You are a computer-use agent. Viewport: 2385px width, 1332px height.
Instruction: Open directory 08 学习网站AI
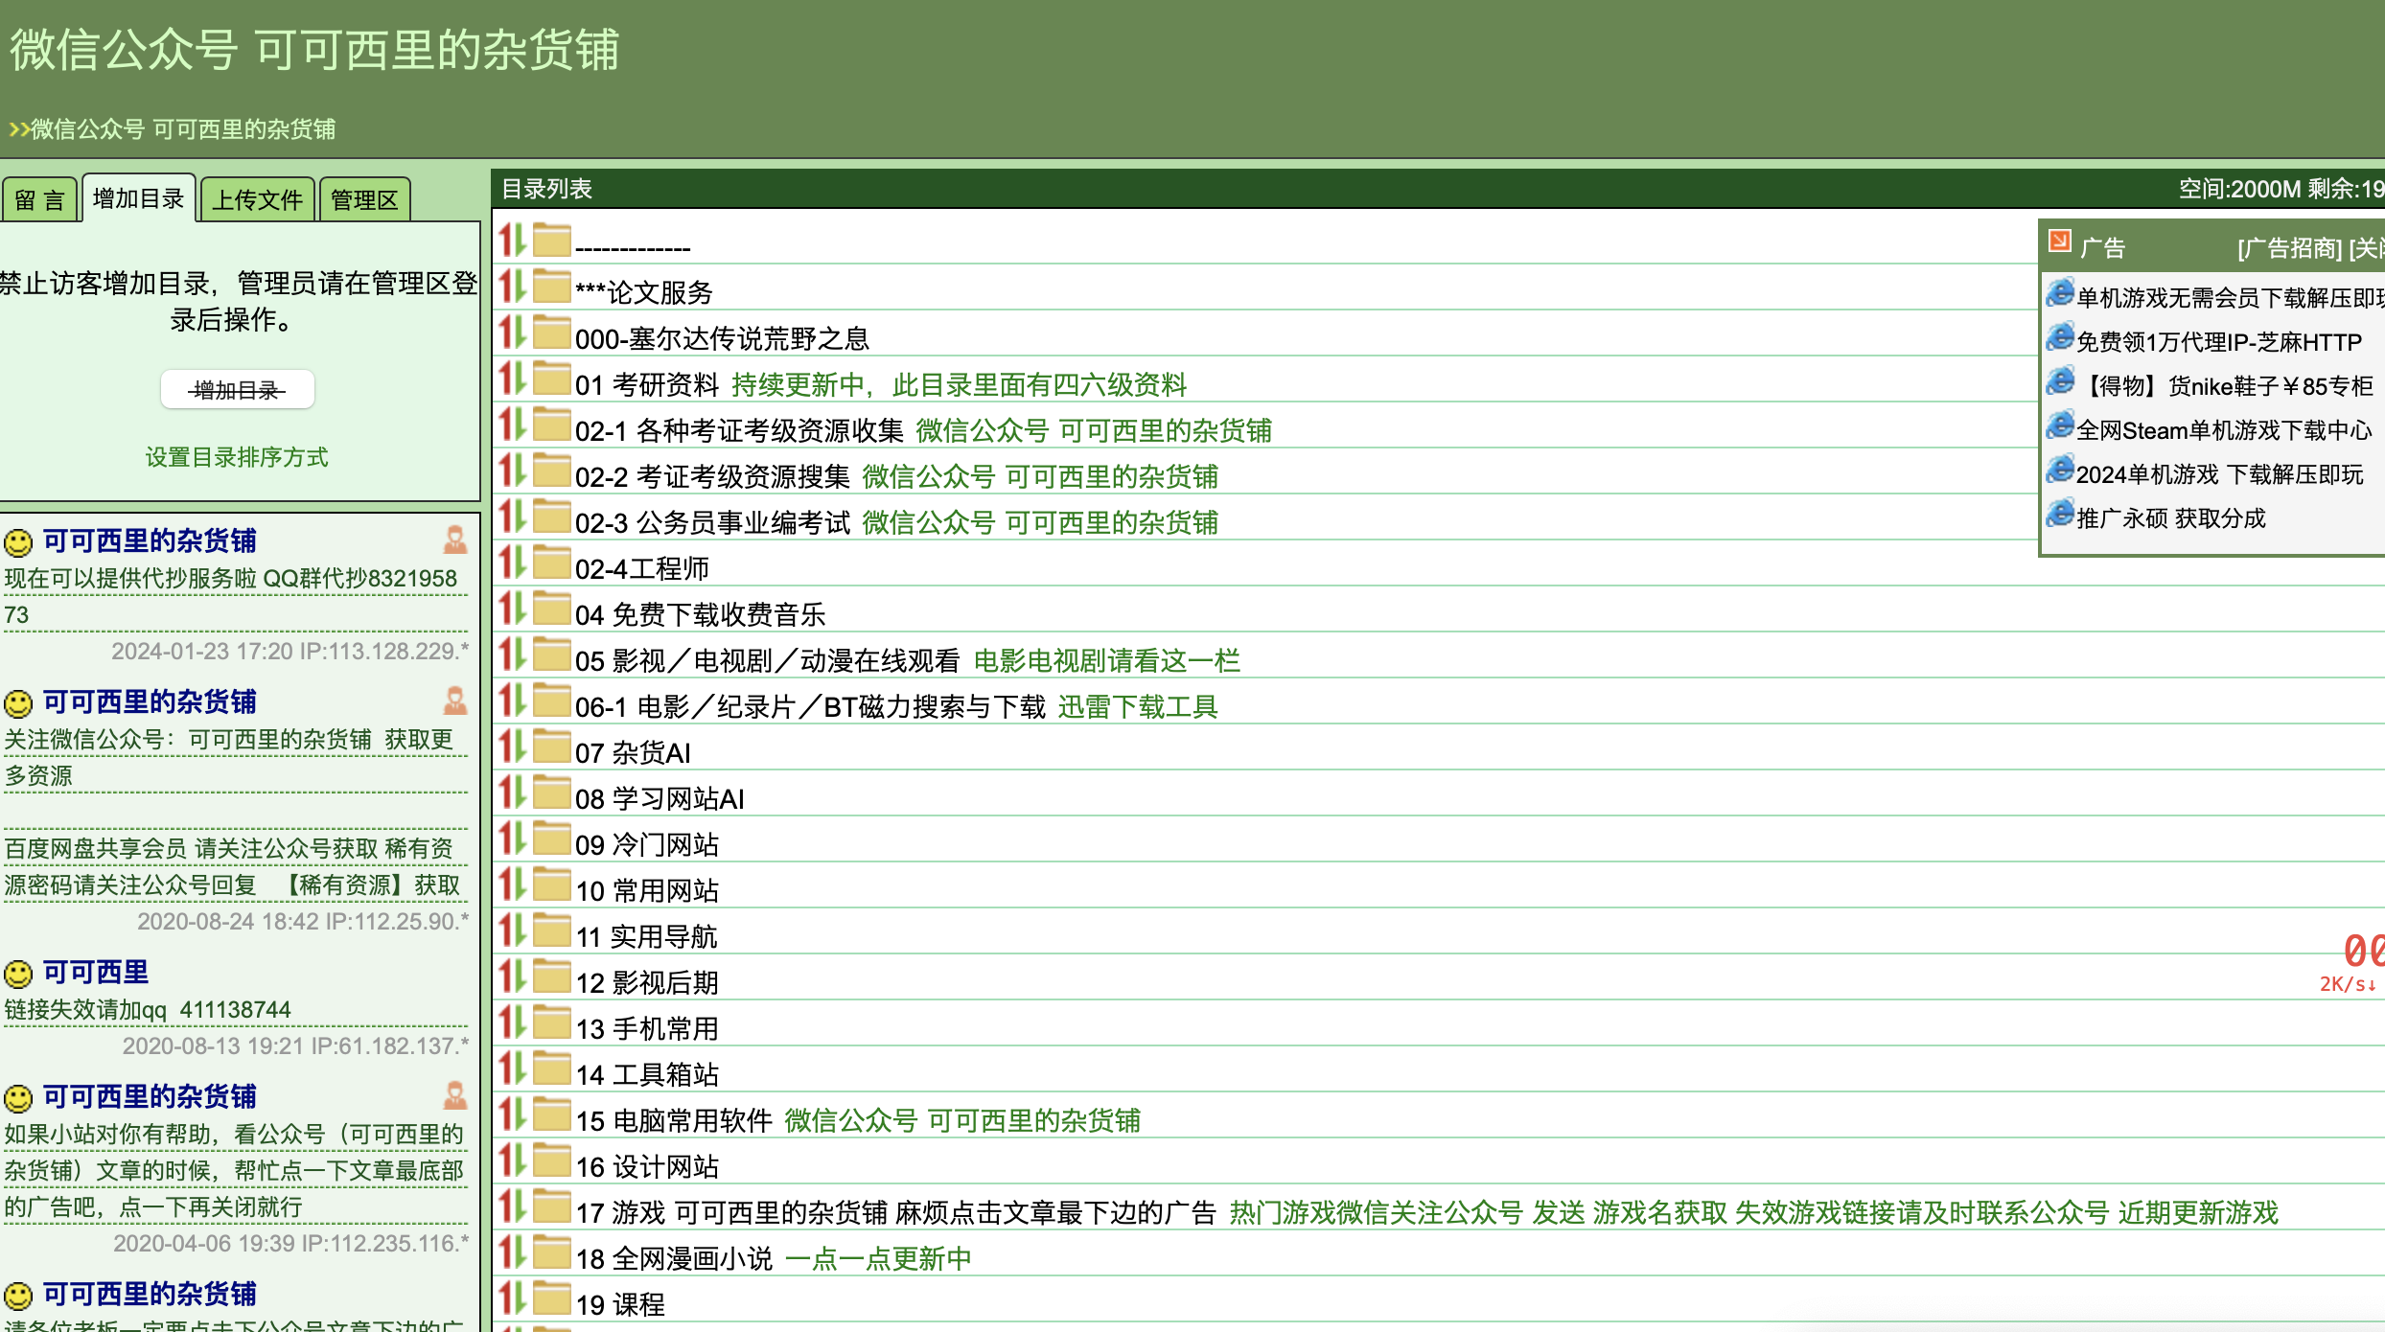coord(660,799)
